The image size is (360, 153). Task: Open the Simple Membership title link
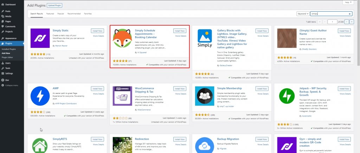pos(229,88)
